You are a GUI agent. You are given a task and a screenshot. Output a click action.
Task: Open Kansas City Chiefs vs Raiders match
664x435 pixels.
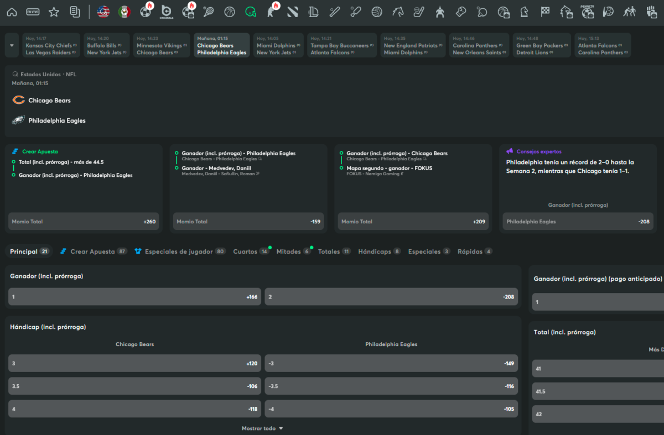(51, 45)
